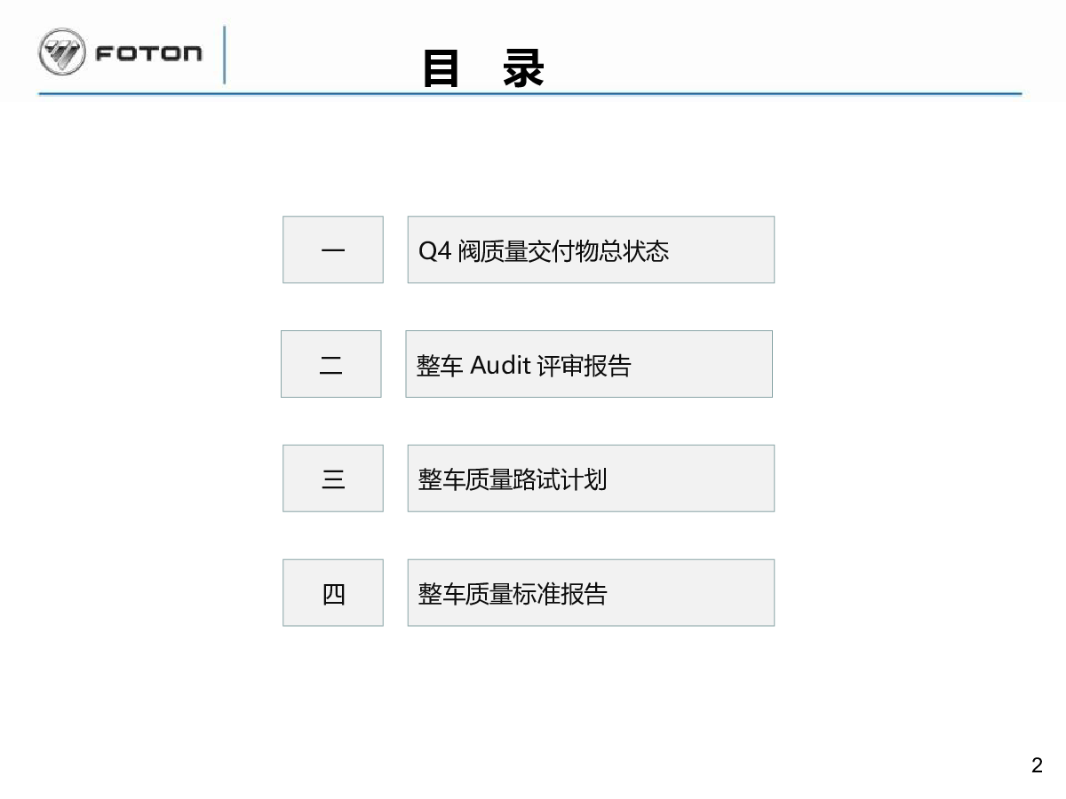Click the character 目 in title
1066x799 pixels.
click(442, 69)
